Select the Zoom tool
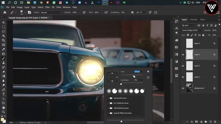The image size is (221, 124). (3, 112)
